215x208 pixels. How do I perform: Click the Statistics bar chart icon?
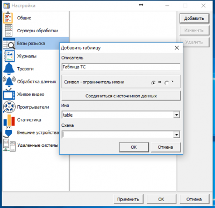pos(9,120)
